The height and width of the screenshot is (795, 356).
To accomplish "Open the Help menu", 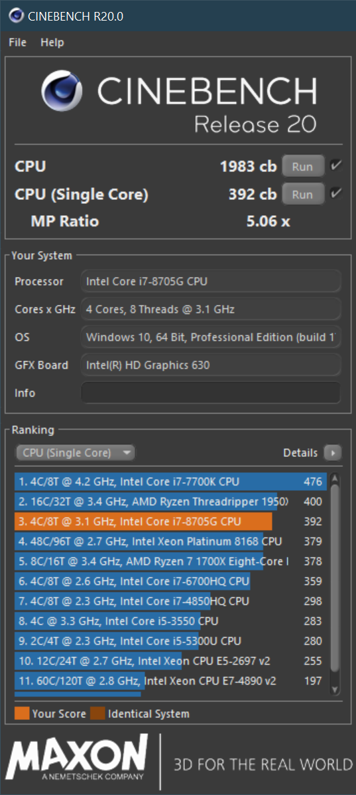I will [x=52, y=43].
